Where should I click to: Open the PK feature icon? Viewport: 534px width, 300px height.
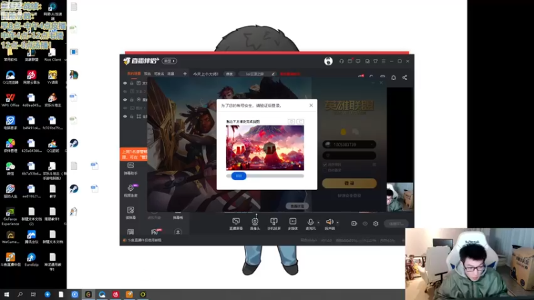pyautogui.click(x=154, y=232)
